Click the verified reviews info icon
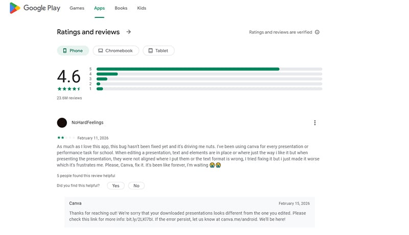409x235 pixels. coord(317,32)
